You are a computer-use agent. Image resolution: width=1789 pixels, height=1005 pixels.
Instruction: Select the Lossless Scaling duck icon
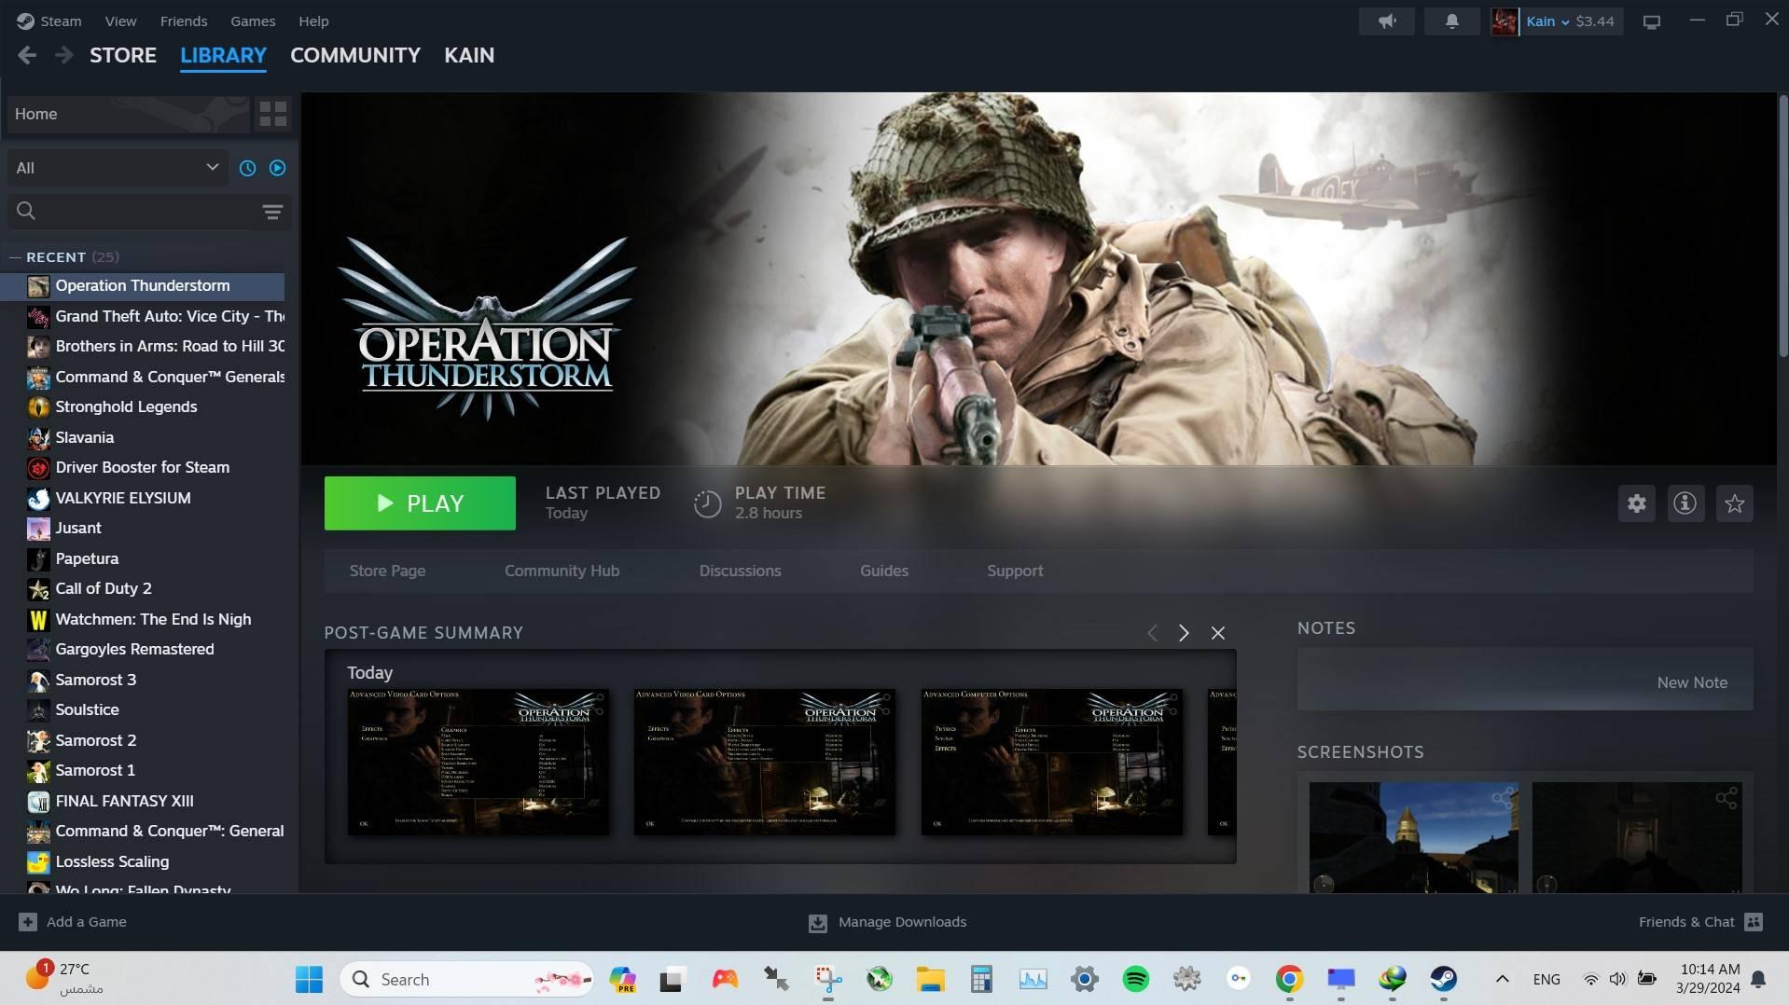[38, 862]
